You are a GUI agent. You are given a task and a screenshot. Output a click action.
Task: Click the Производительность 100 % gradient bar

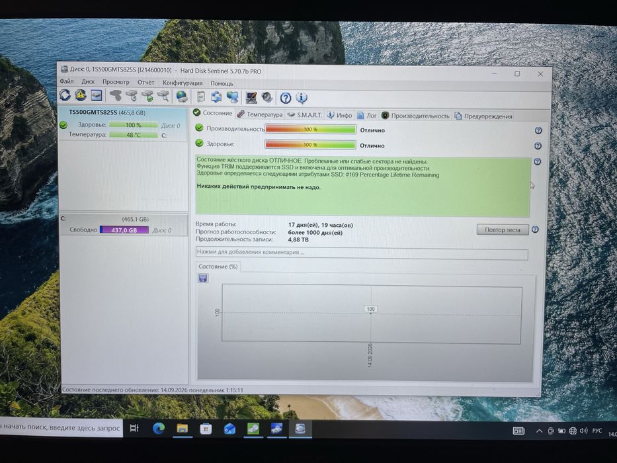(310, 129)
